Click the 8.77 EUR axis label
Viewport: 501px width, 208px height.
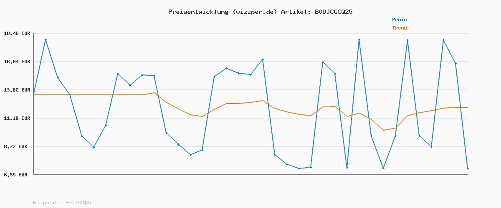coord(17,146)
